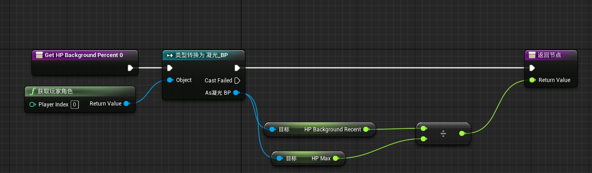Screen dimensions: 592x173
Task: Click exec output pin of Get HP Background Percent 0
Action: (130, 68)
